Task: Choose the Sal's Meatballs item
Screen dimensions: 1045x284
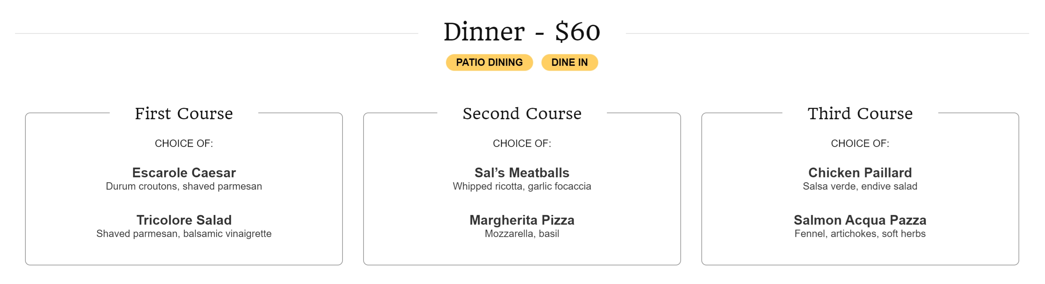Action: tap(522, 173)
